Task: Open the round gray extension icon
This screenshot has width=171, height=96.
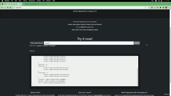Action: point(158,7)
